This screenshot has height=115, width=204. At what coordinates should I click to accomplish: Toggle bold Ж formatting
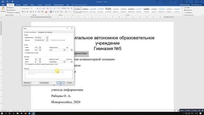[x=23, y=12]
